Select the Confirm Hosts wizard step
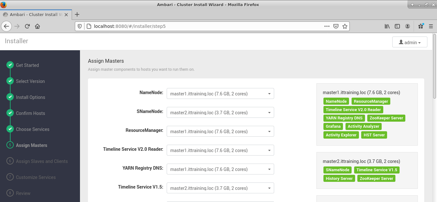This screenshot has width=437, height=202. (x=30, y=113)
